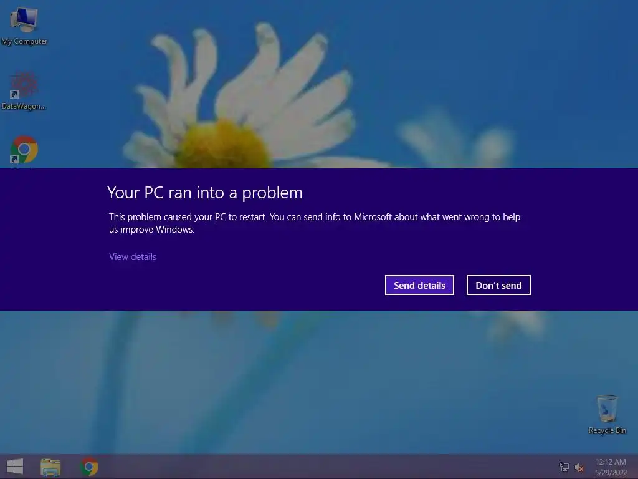Open the My Computer desktop icon
The image size is (638, 479).
click(24, 26)
